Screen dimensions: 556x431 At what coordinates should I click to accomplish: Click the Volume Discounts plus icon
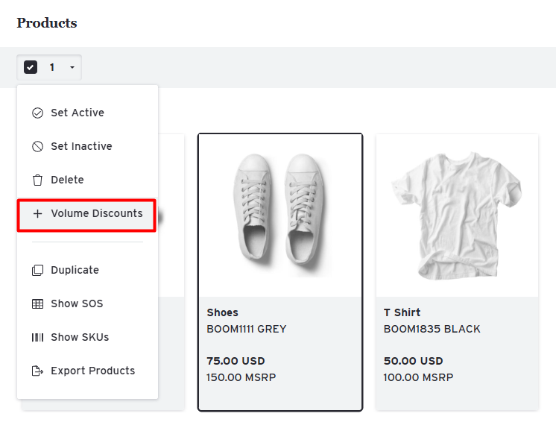[37, 214]
